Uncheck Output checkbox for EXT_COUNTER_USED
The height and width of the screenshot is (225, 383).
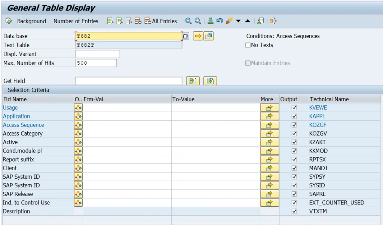294,203
